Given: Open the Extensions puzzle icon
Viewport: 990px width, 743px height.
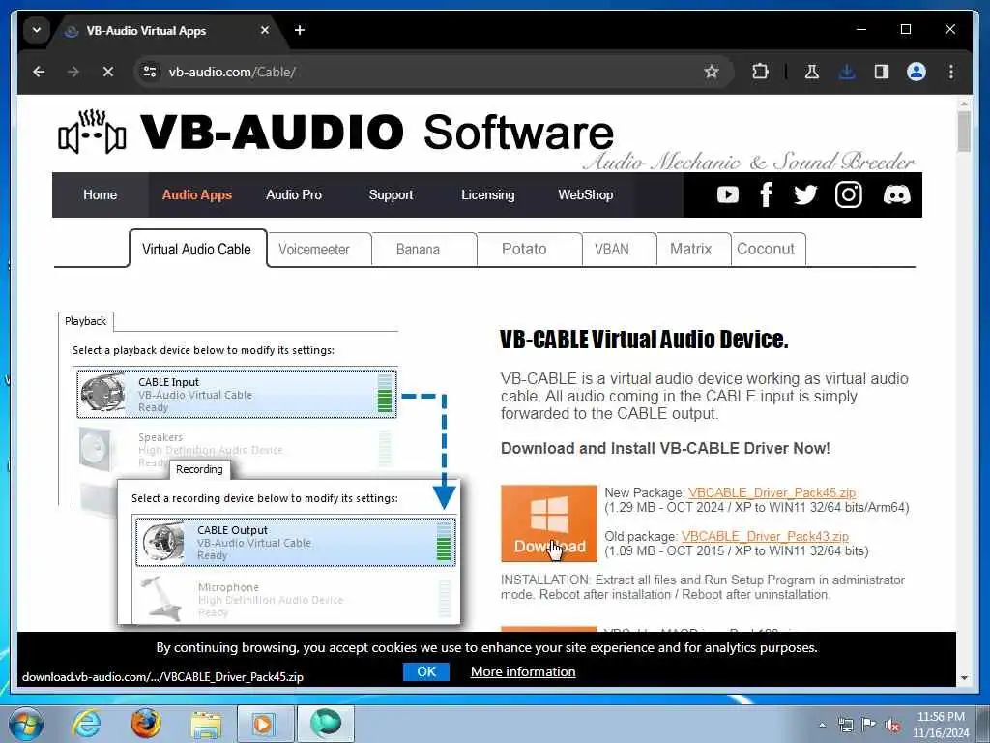Looking at the screenshot, I should (x=760, y=72).
